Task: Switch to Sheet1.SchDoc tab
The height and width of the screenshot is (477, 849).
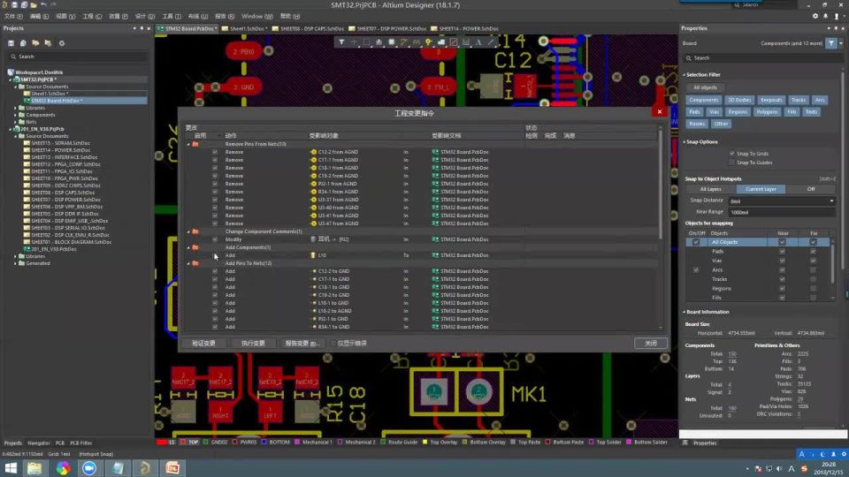Action: pyautogui.click(x=244, y=28)
